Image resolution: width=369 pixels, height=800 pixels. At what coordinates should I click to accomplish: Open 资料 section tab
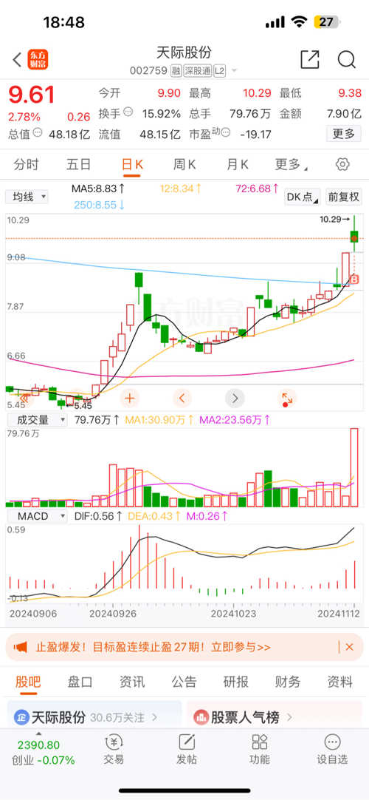(339, 682)
